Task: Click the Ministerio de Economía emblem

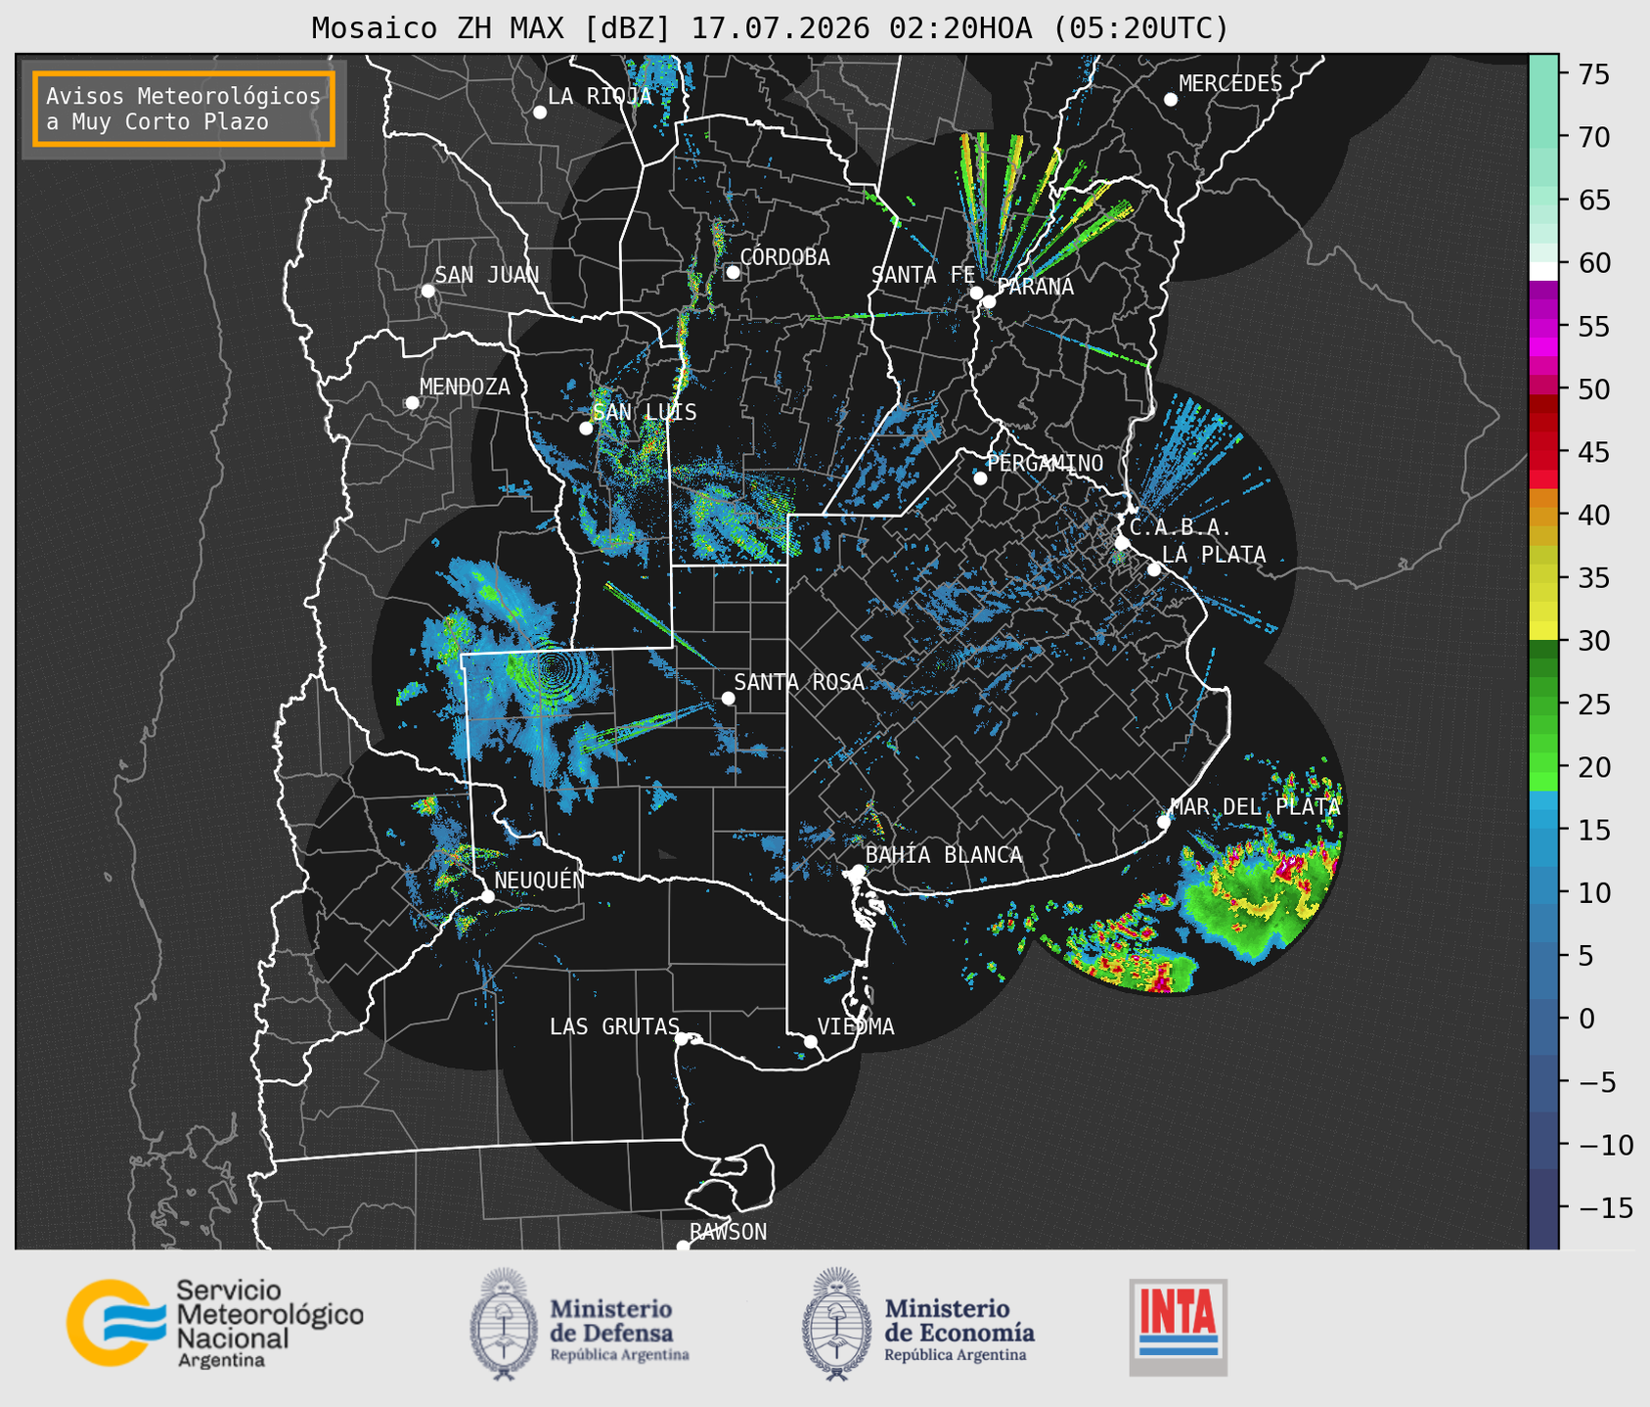Action: pyautogui.click(x=836, y=1324)
